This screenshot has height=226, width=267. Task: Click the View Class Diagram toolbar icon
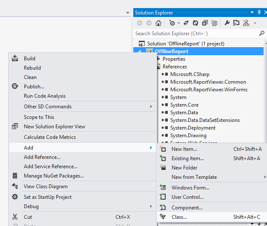246,23
